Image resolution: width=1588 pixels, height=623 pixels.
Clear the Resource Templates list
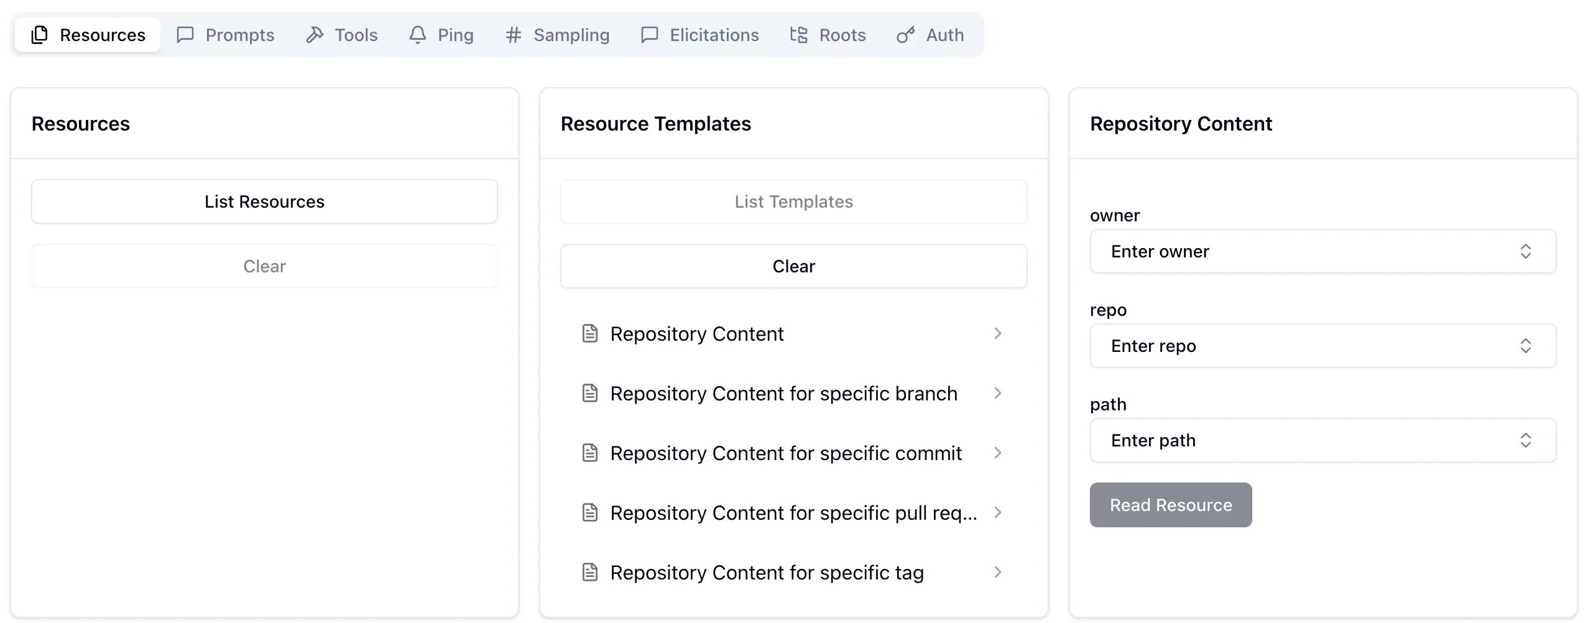click(x=793, y=266)
